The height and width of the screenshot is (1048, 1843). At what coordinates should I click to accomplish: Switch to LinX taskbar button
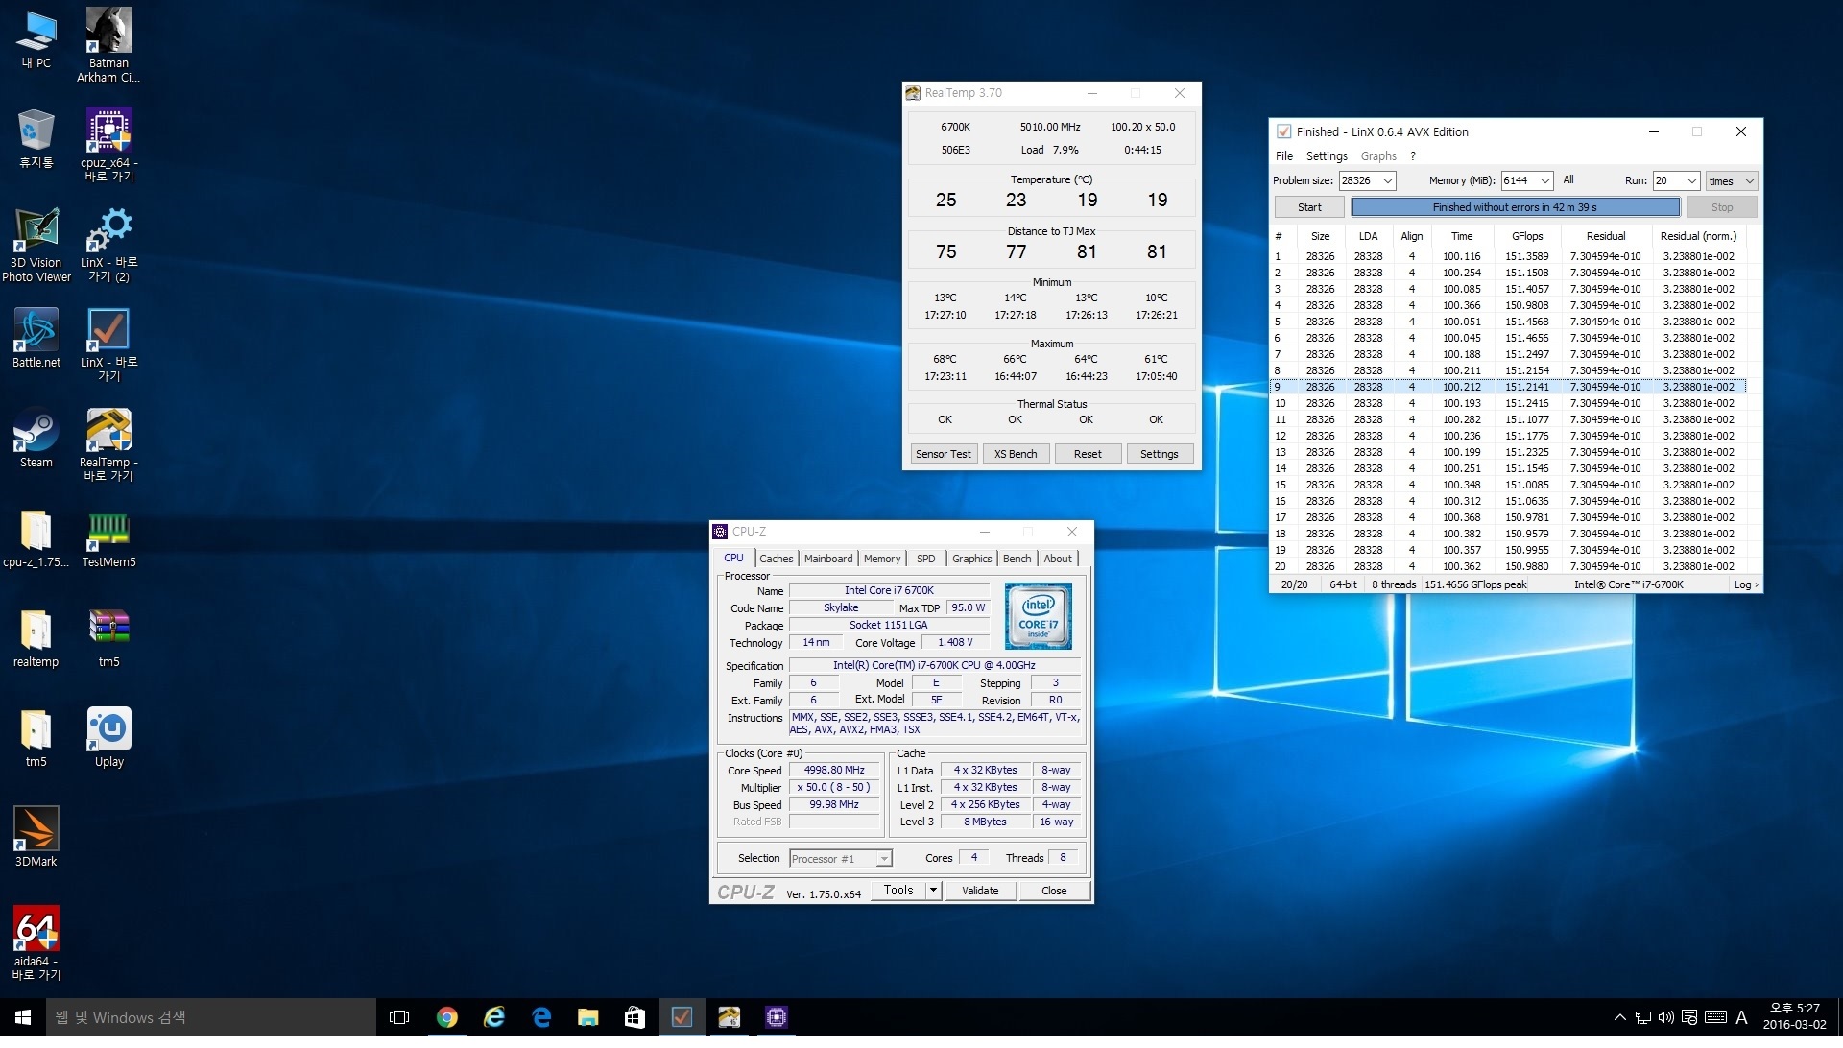pos(682,1017)
